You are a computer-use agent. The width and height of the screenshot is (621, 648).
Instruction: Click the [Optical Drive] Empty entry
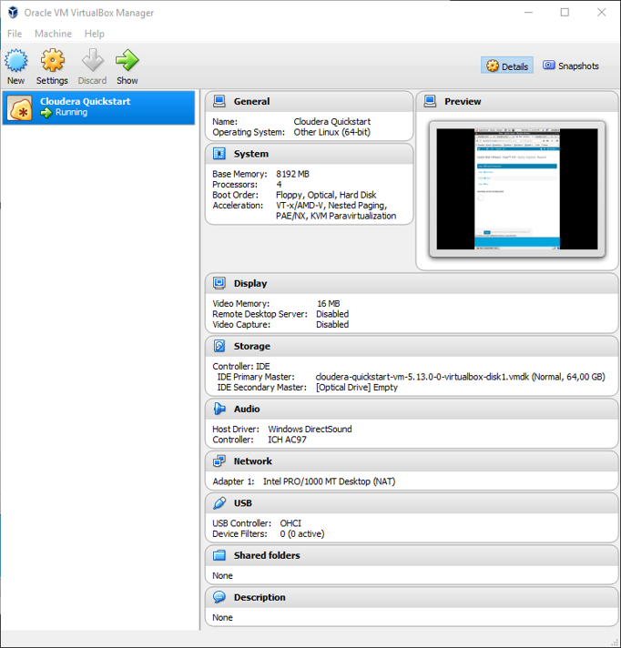tap(357, 388)
